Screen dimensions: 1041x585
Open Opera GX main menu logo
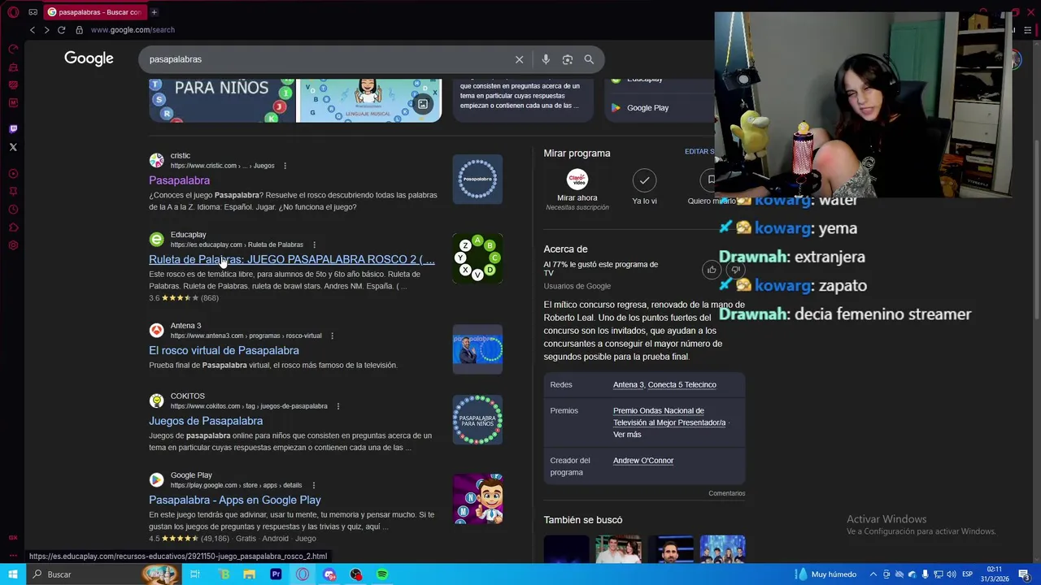(x=13, y=12)
